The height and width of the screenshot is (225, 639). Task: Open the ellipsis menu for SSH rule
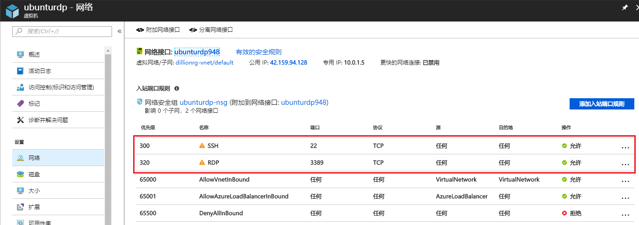click(625, 146)
